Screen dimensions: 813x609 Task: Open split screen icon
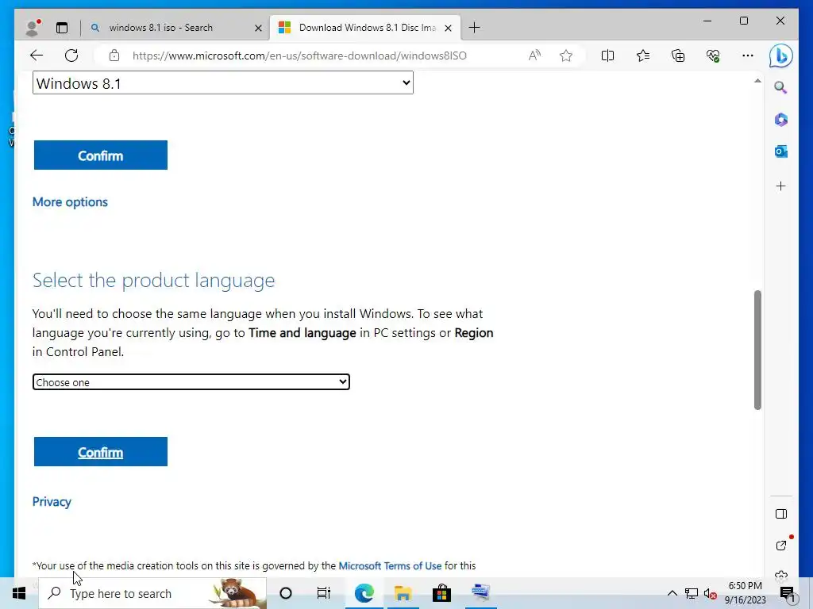pos(607,56)
